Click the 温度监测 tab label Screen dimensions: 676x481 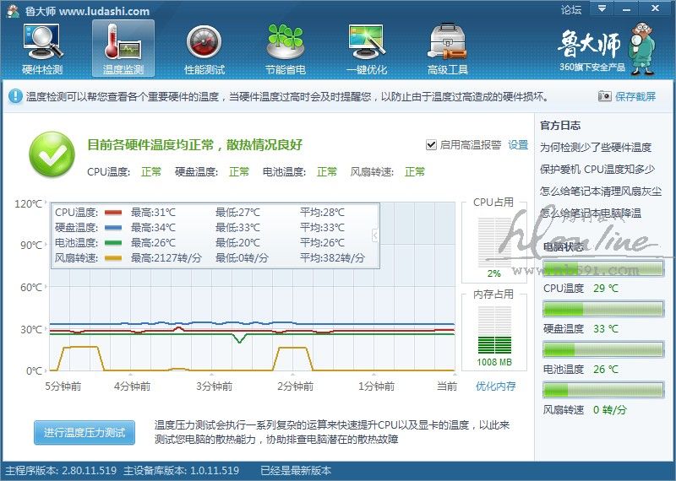pos(123,70)
